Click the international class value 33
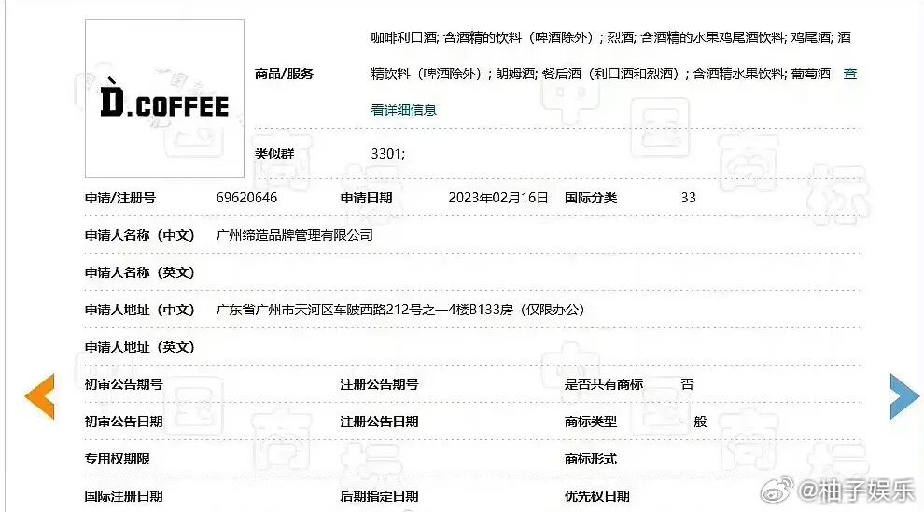 (x=688, y=198)
